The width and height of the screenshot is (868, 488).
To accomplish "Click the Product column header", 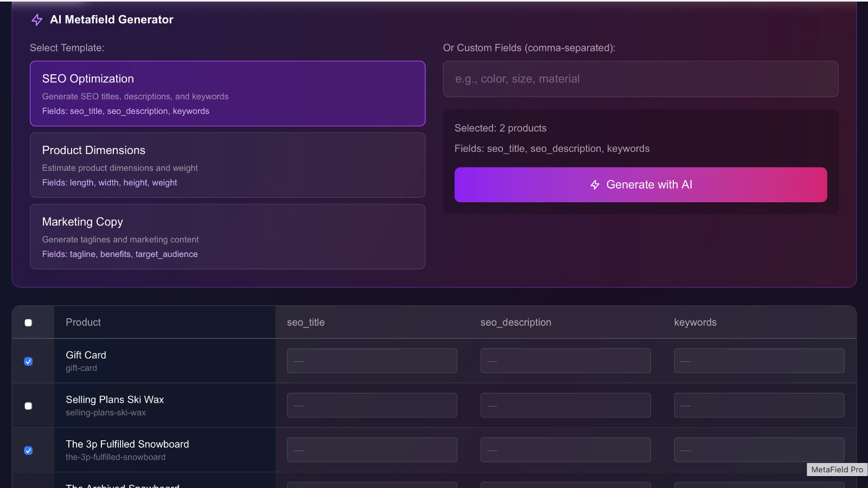I will tap(83, 322).
